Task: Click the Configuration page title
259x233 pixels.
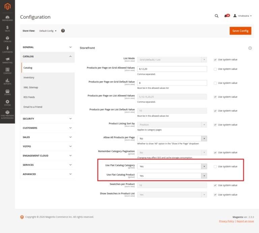Action: pos(35,17)
